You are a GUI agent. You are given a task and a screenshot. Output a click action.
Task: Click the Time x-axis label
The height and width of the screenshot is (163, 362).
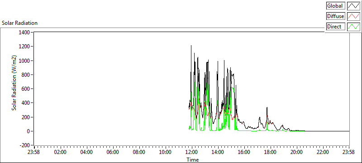(x=192, y=159)
